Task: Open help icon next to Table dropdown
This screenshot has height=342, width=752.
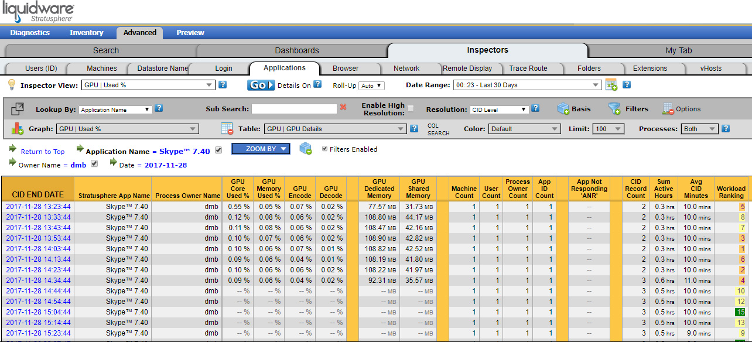Action: [x=415, y=129]
